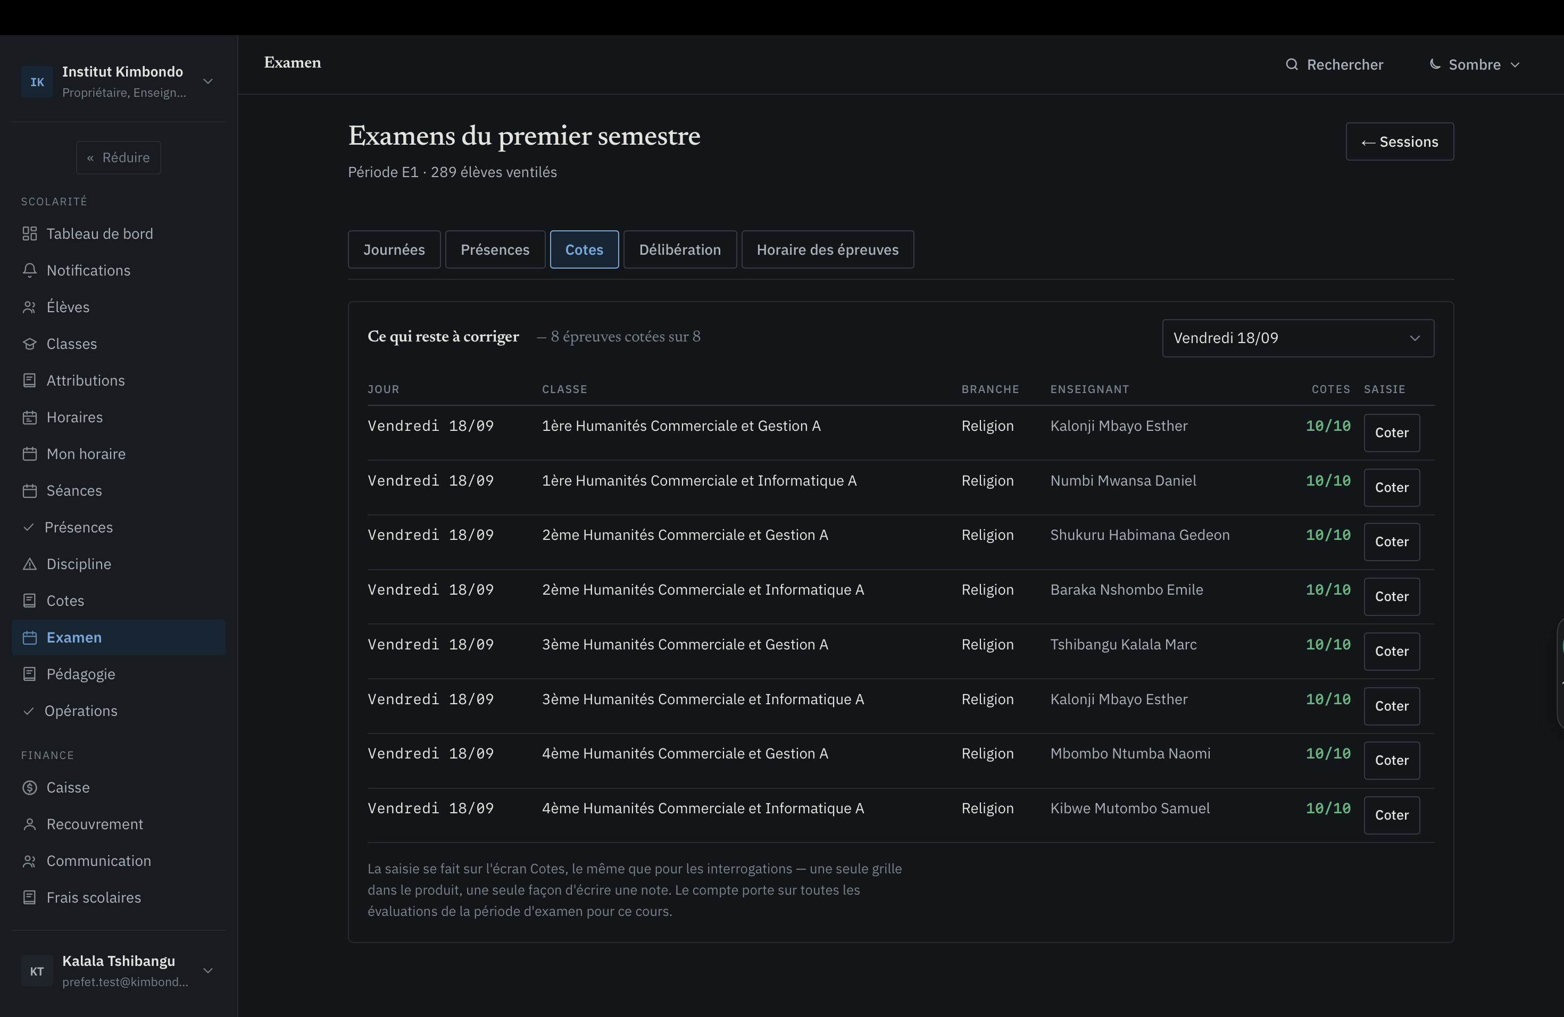The width and height of the screenshot is (1564, 1017).
Task: Expand the Institut Kimbondo school switcher
Action: [118, 81]
